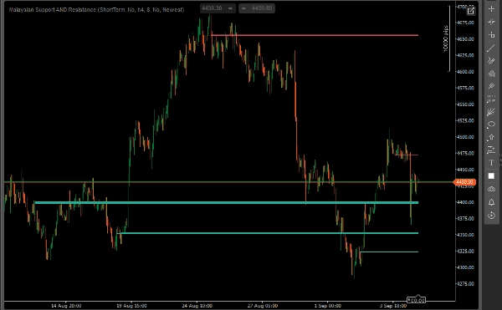Click the 4430.89 buy price button
This screenshot has width=502, height=310.
[257, 8]
